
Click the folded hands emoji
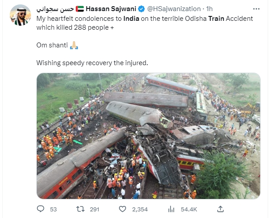tap(74, 45)
